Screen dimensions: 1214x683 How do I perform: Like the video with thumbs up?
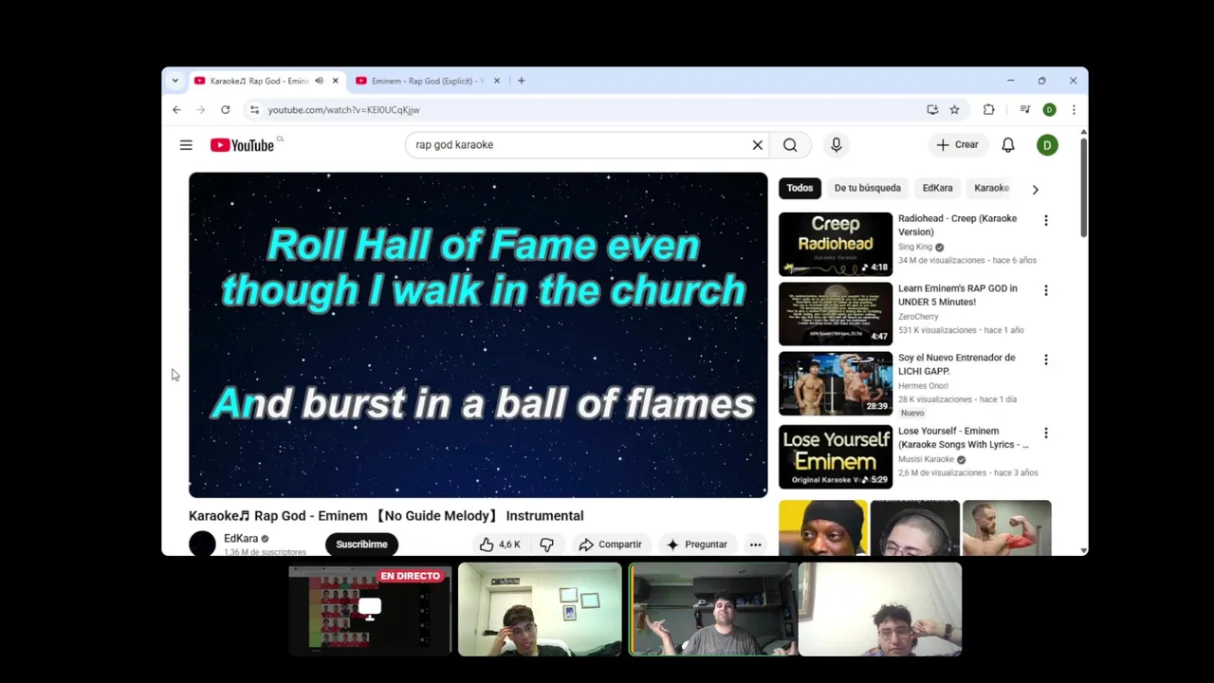point(499,545)
